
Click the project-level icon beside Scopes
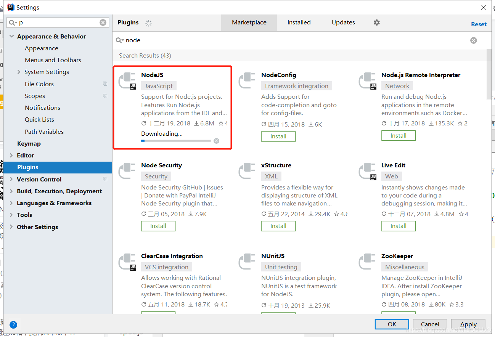point(105,96)
